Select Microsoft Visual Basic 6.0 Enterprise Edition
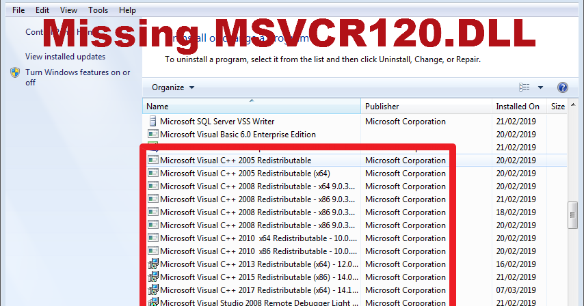 tap(238, 135)
